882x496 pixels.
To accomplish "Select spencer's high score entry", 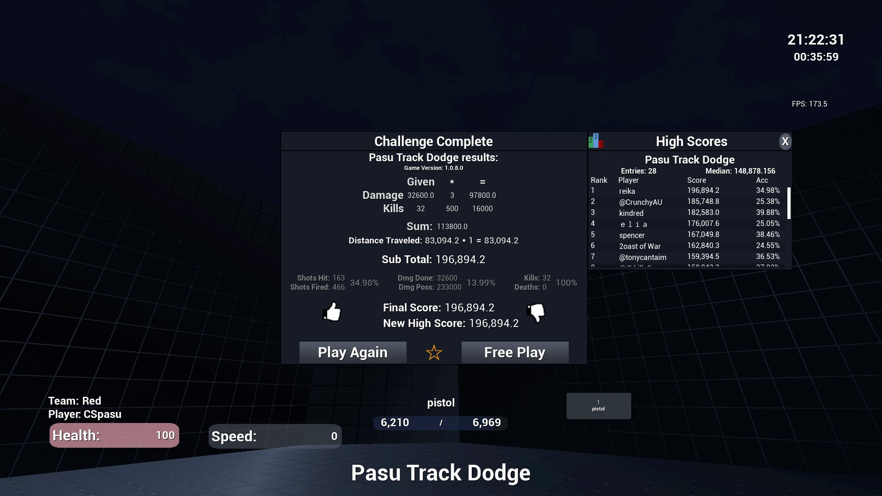I will point(666,235).
